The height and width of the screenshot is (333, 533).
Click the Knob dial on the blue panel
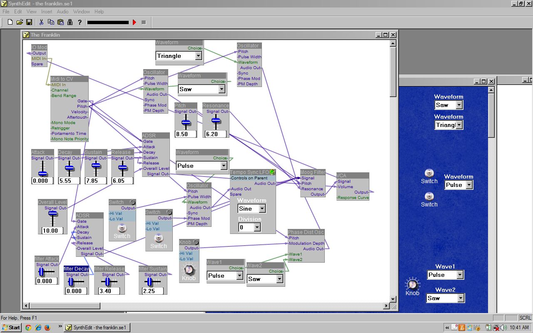(412, 284)
